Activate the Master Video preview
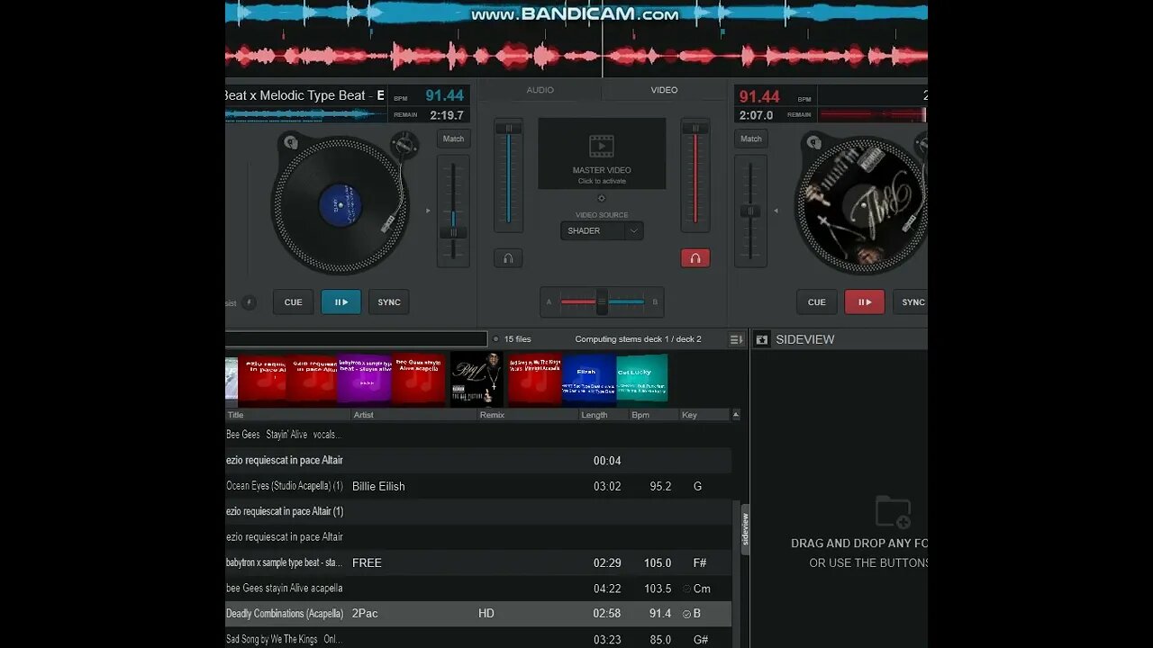The height and width of the screenshot is (648, 1153). click(602, 153)
